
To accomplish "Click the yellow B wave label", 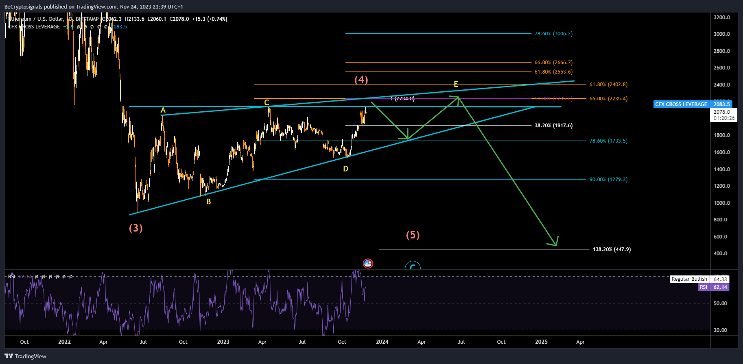I will coord(208,201).
